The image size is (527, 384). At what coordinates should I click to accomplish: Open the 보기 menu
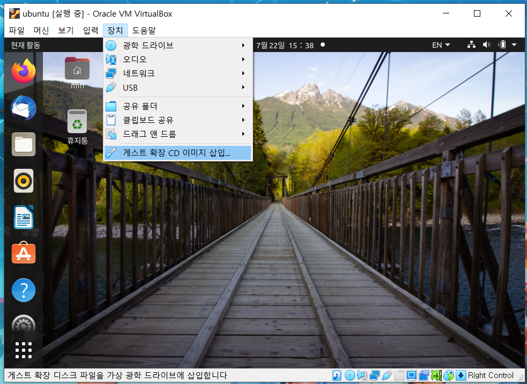click(66, 30)
